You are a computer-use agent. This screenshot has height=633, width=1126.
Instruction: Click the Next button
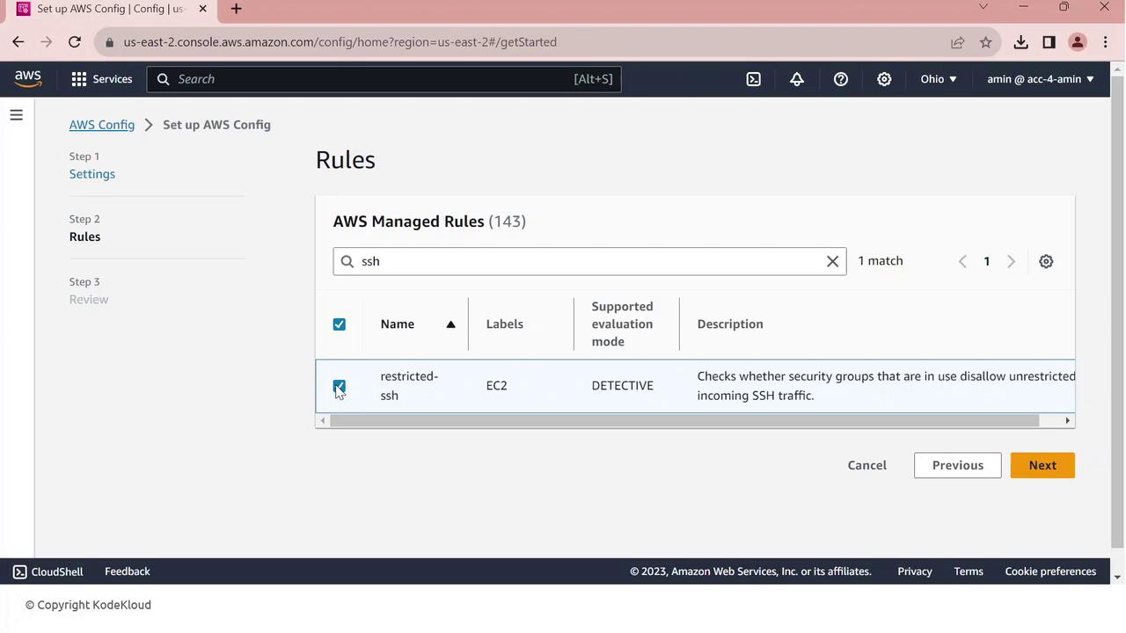click(1042, 465)
